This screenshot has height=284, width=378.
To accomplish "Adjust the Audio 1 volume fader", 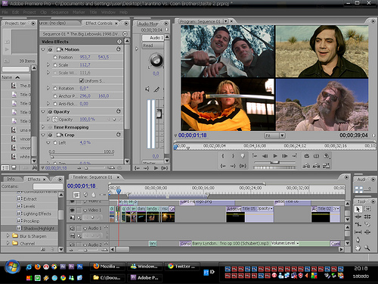I will 159,114.
